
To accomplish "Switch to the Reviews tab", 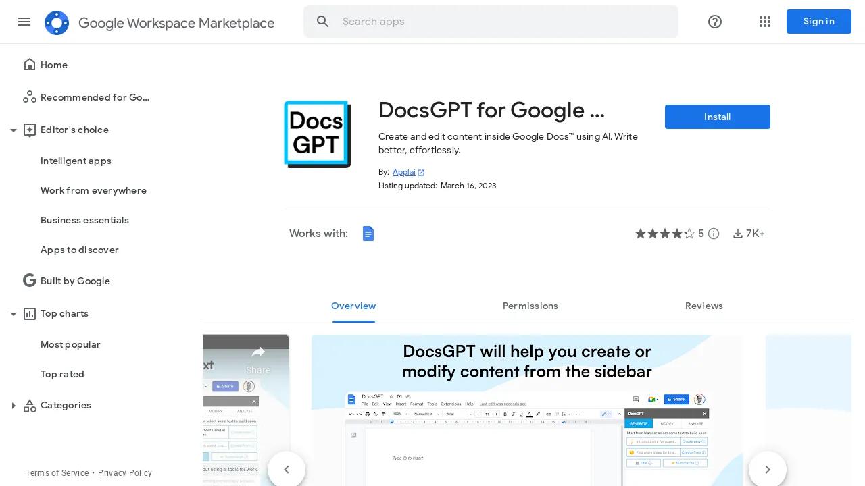I will coord(704,306).
